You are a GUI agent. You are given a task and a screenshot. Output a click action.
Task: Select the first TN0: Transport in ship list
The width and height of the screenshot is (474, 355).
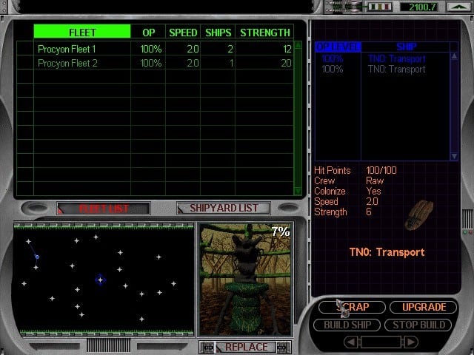(396, 58)
